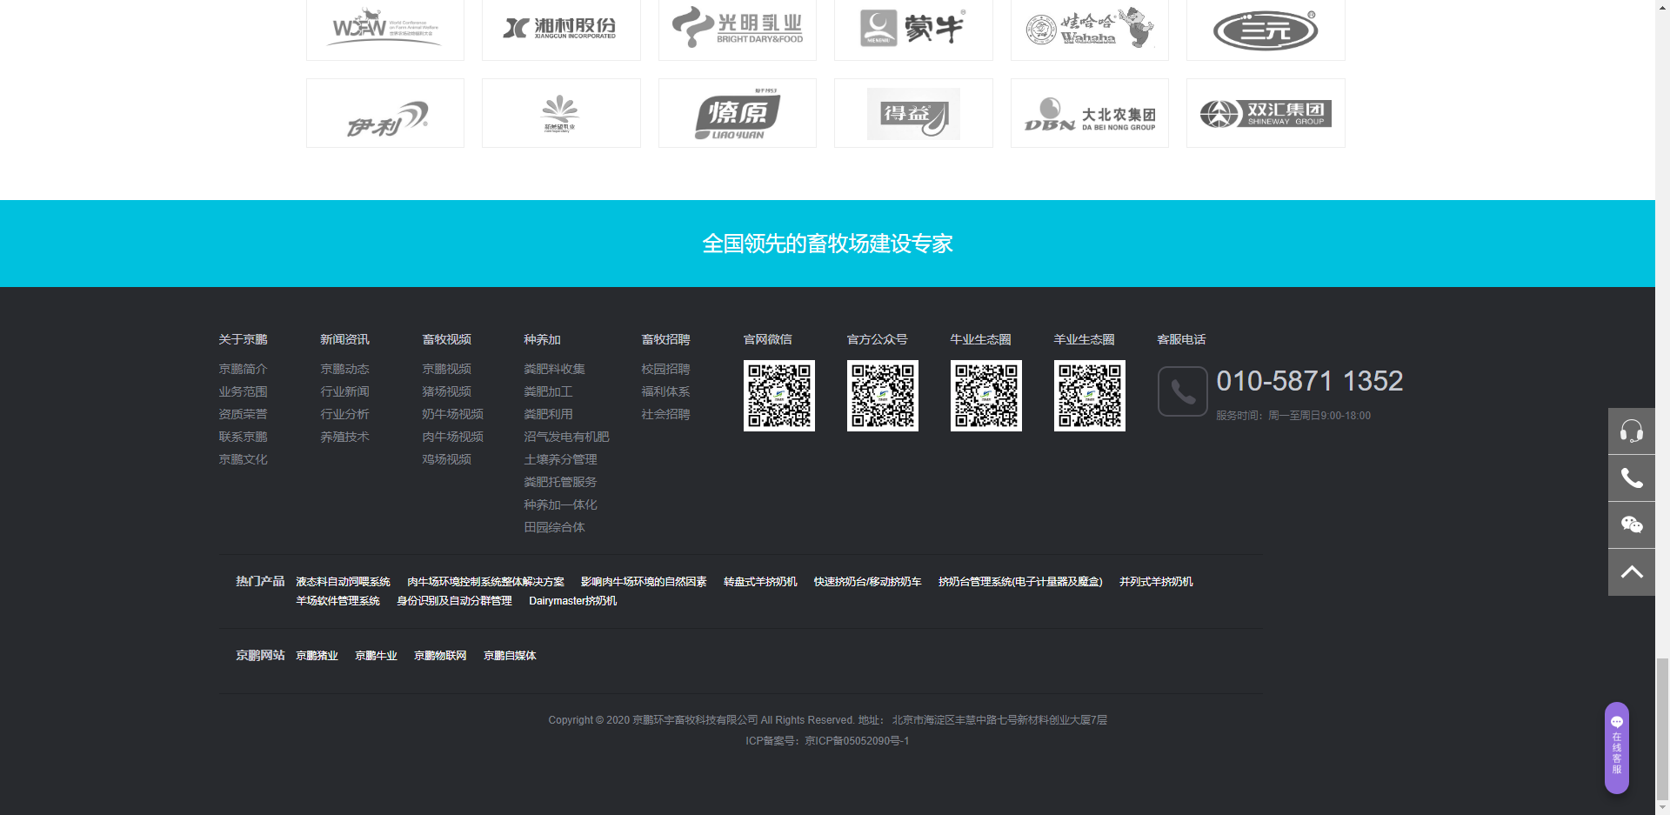1670x815 pixels.
Task: Open the 行业新闻 link
Action: click(344, 391)
